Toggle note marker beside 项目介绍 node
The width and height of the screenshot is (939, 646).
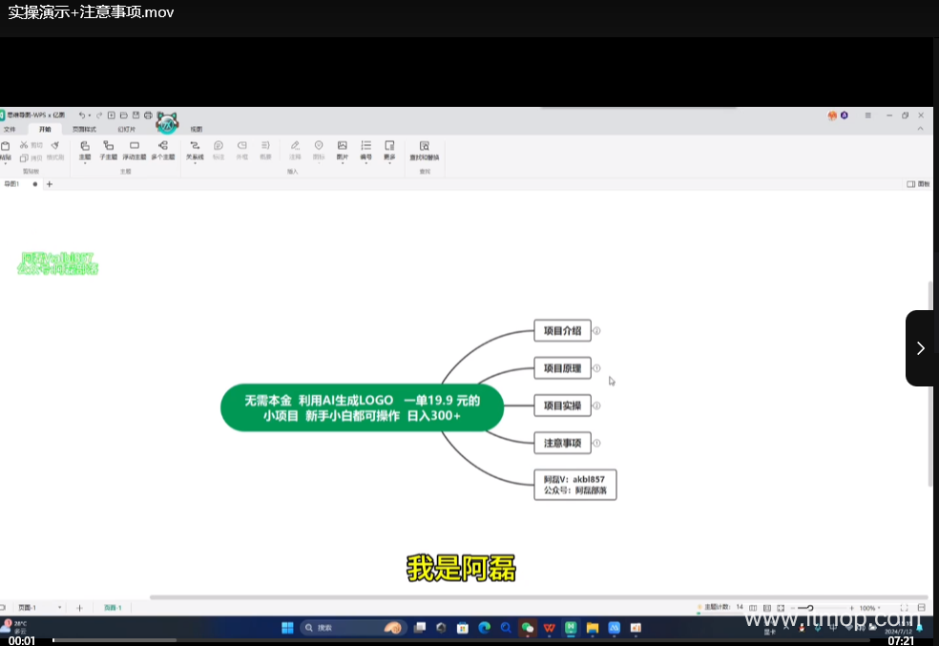pyautogui.click(x=596, y=331)
